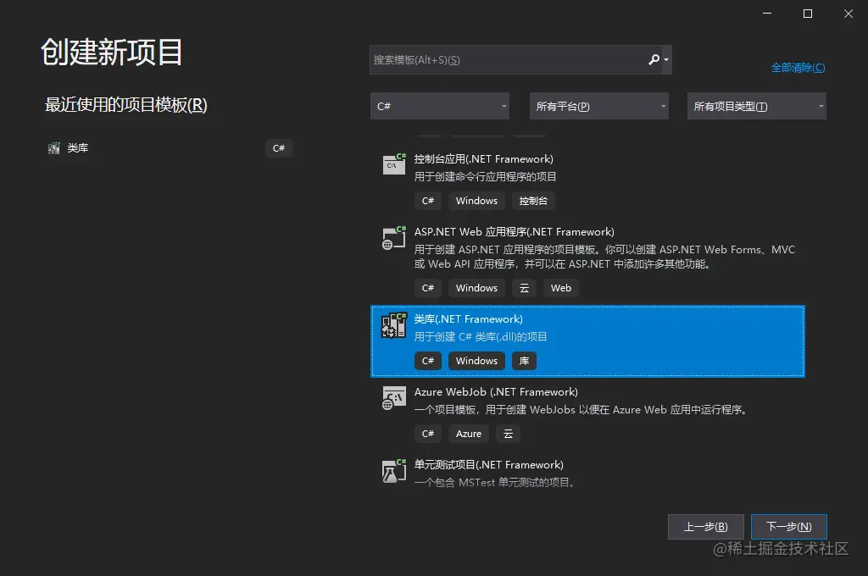The width and height of the screenshot is (868, 576).
Task: Click C# tag under ASP.NET template
Action: tap(428, 288)
